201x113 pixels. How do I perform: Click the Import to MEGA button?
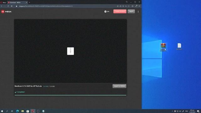[x=119, y=86]
